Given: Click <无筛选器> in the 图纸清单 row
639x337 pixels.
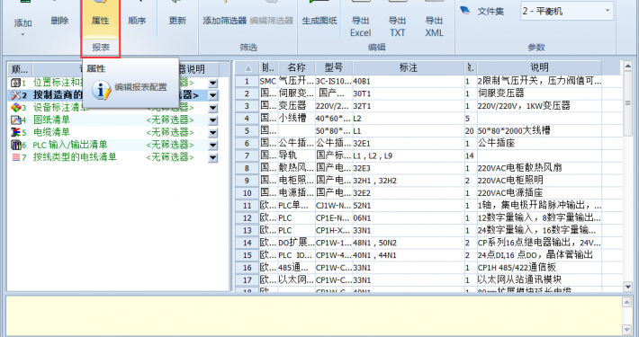Looking at the screenshot, I should 170,120.
